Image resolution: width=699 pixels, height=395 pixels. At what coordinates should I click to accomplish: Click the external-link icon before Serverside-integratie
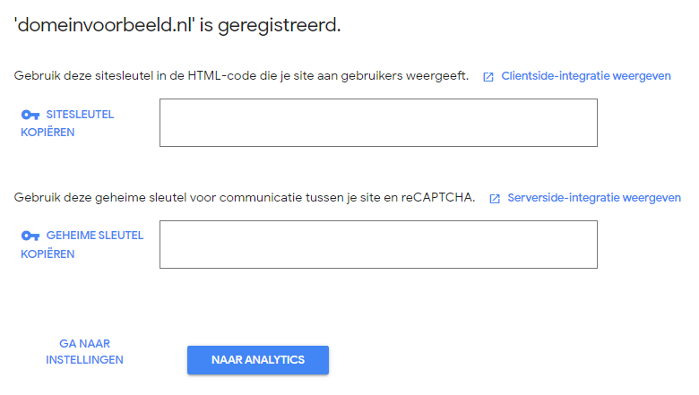point(495,198)
